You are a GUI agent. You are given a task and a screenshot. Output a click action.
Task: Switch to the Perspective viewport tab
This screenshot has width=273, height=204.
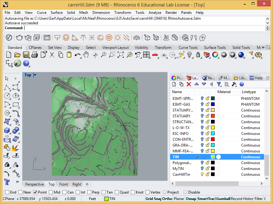[34, 184]
